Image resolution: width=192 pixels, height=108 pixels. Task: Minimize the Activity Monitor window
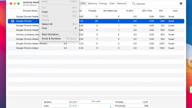[15, 4]
